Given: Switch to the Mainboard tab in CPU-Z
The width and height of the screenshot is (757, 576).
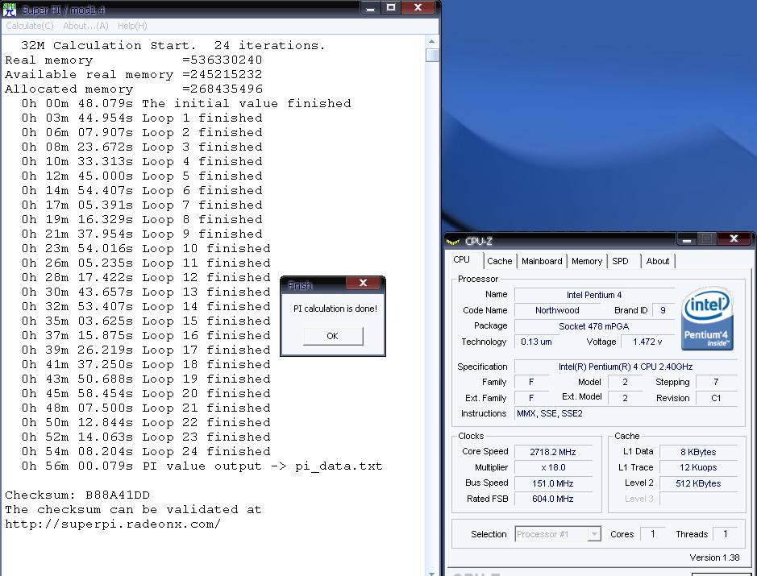Looking at the screenshot, I should 542,261.
